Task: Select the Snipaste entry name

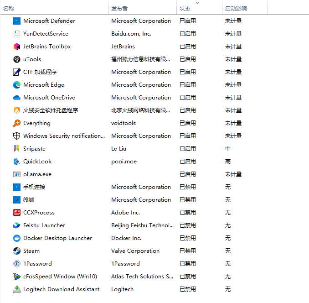Action: [x=34, y=149]
